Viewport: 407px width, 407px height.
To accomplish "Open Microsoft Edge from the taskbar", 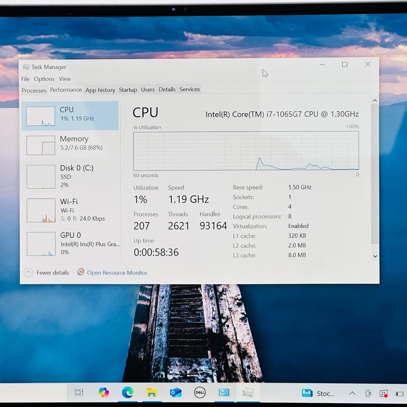I will coord(128,392).
